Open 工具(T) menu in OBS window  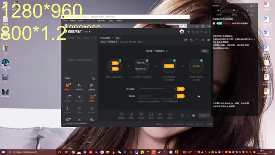pos(111,21)
